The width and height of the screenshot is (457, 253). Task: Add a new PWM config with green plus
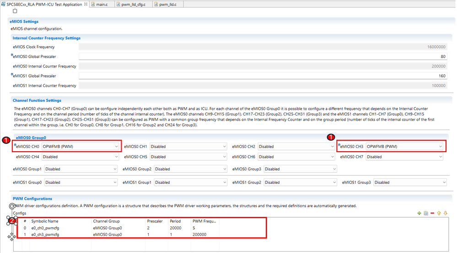click(x=419, y=213)
